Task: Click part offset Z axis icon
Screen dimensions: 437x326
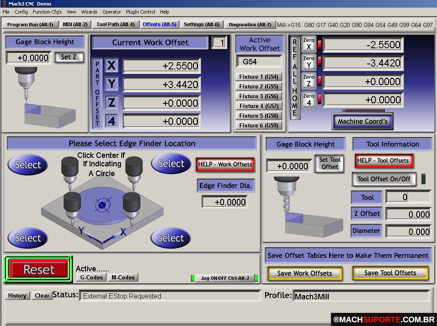Action: (112, 102)
